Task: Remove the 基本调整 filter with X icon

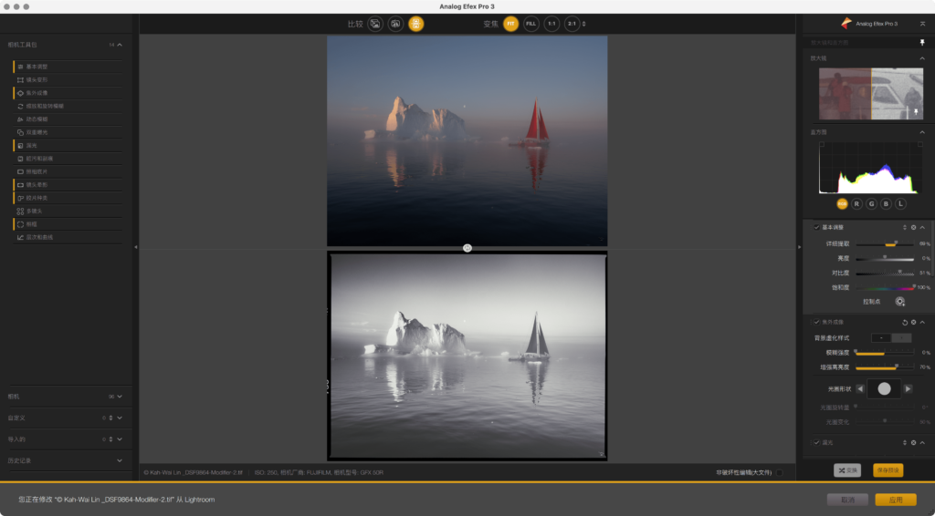Action: [x=913, y=227]
